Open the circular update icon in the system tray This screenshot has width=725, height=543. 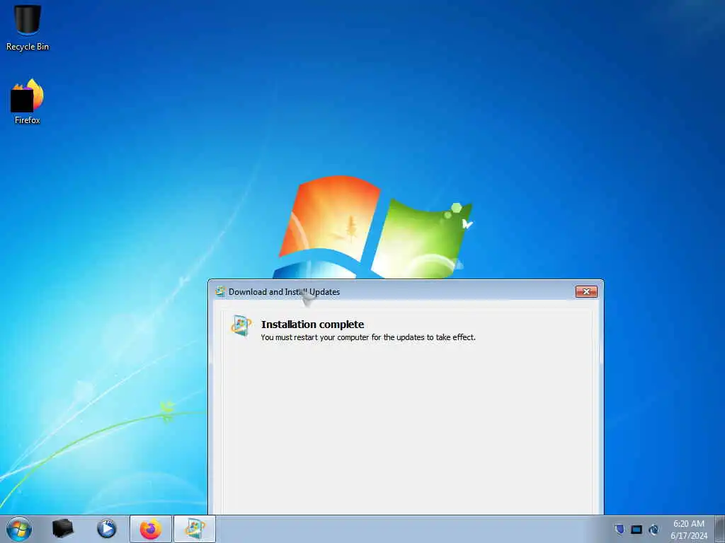tap(653, 530)
